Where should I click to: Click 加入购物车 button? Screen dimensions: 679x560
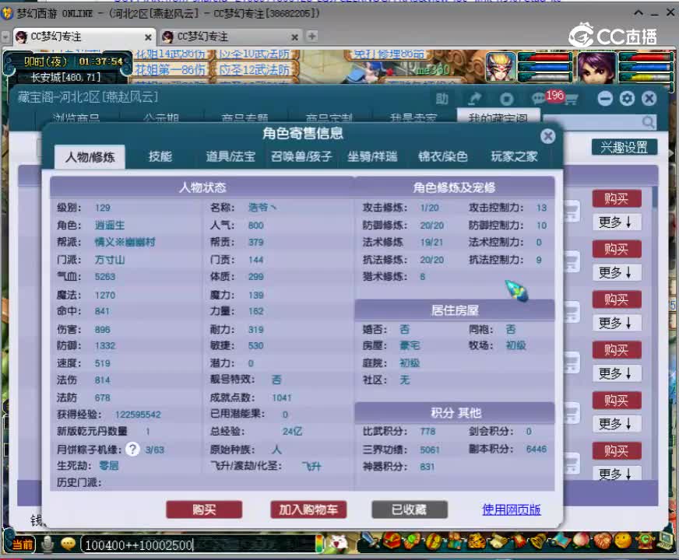(x=308, y=510)
